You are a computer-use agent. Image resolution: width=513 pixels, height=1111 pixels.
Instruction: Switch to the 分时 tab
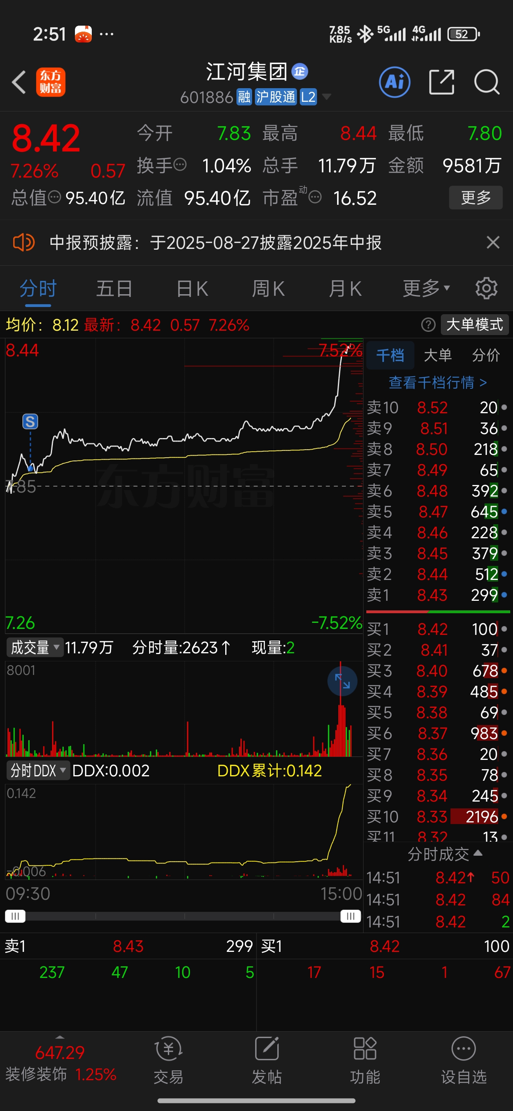(x=38, y=289)
